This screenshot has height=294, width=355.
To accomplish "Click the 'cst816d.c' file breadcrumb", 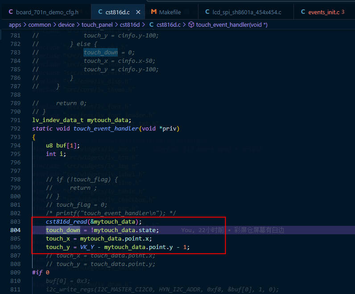I will tap(169, 24).
